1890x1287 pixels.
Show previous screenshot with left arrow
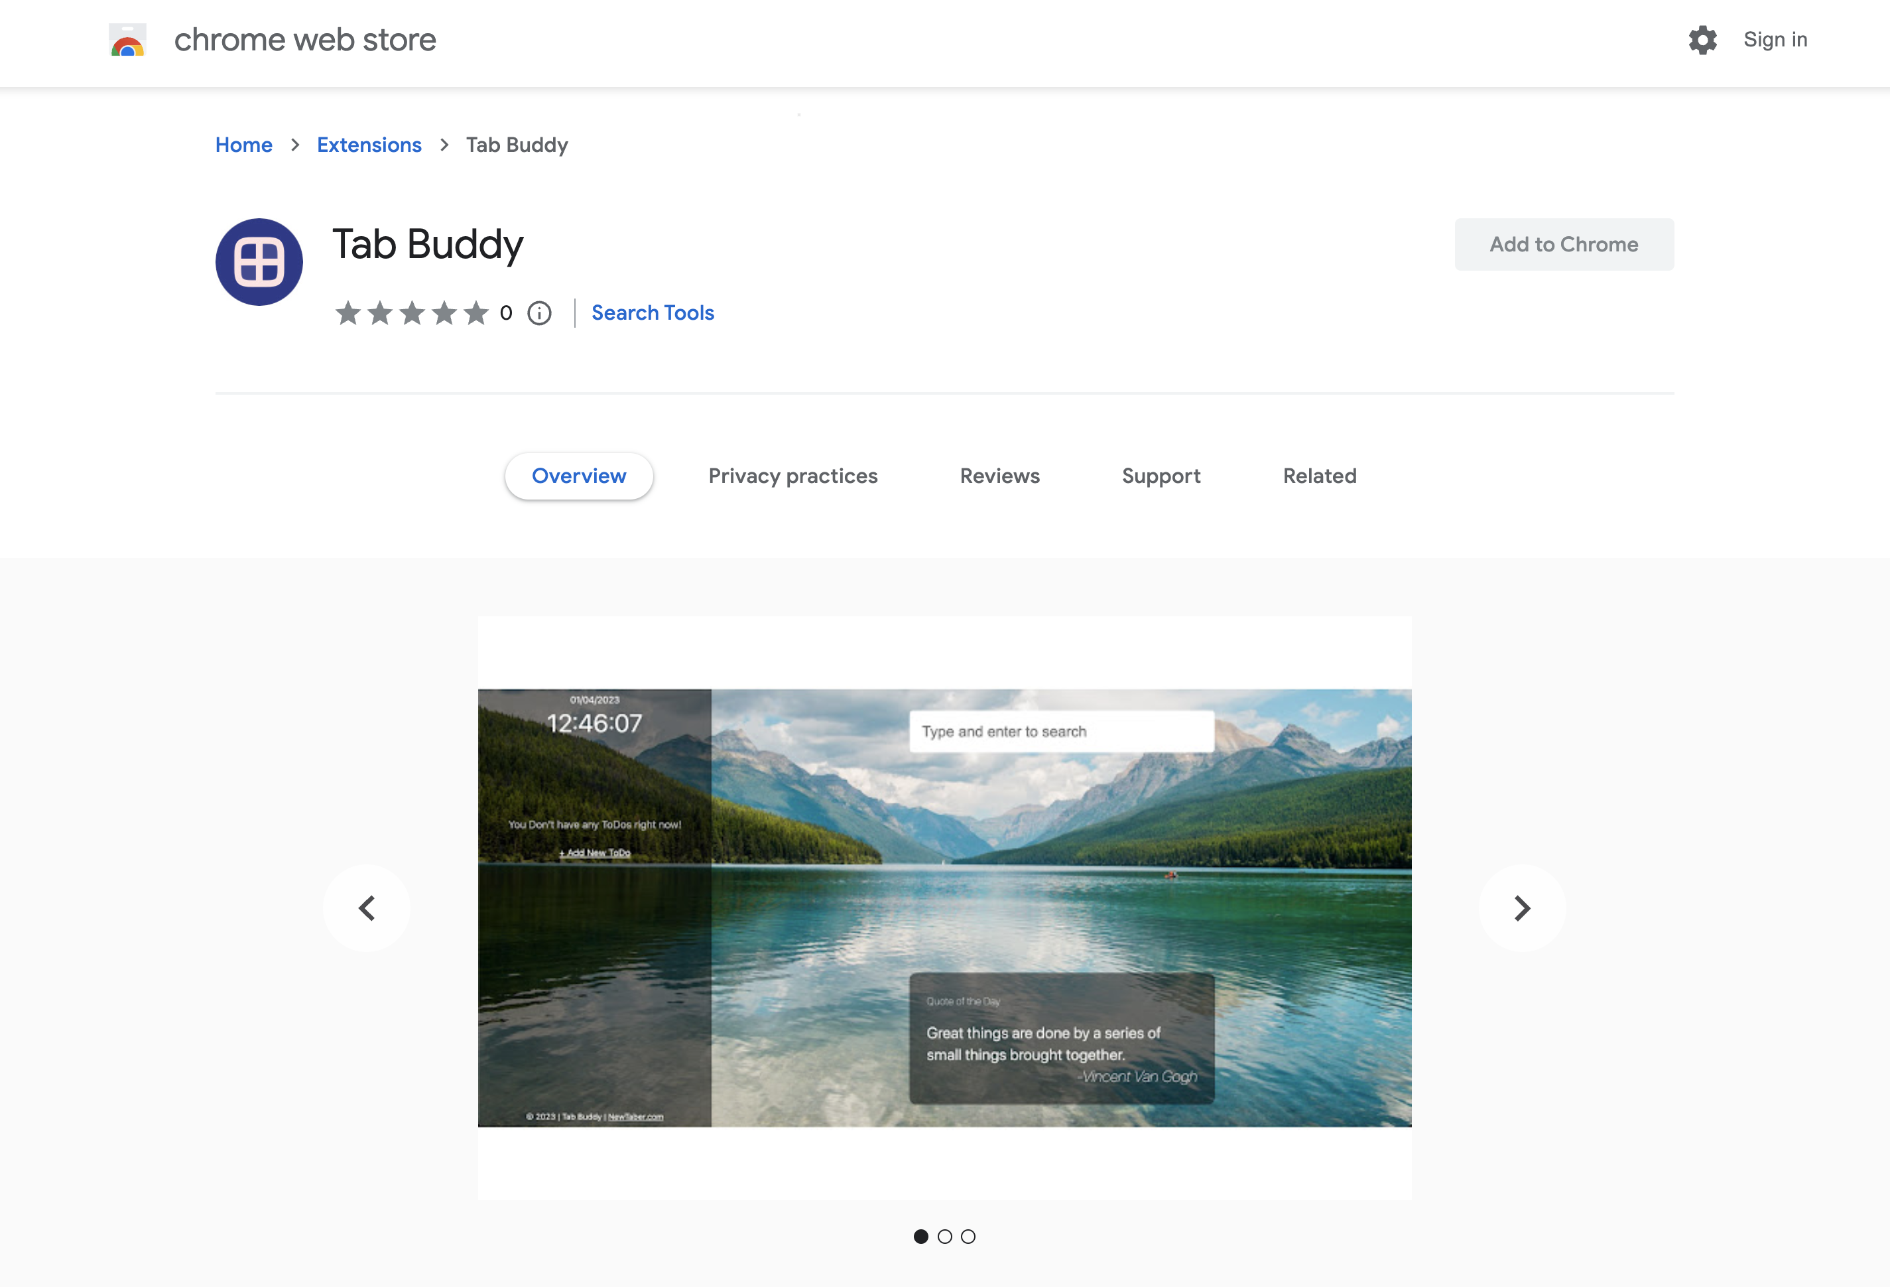click(367, 908)
